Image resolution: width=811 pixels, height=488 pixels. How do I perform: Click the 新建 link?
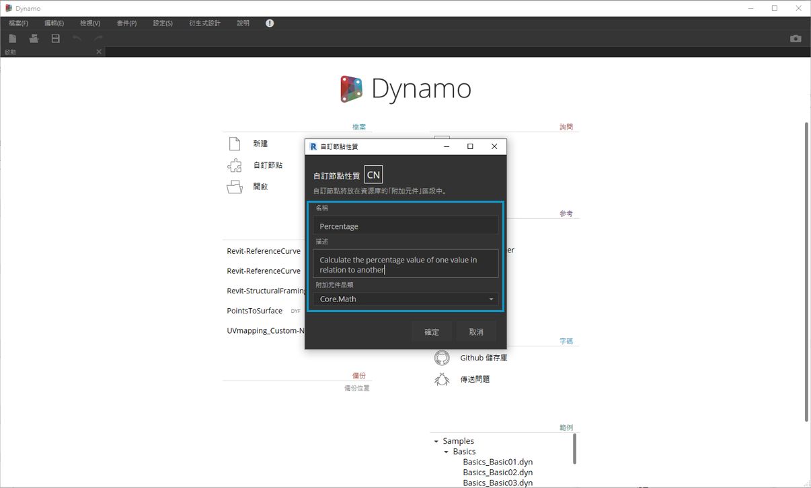260,144
